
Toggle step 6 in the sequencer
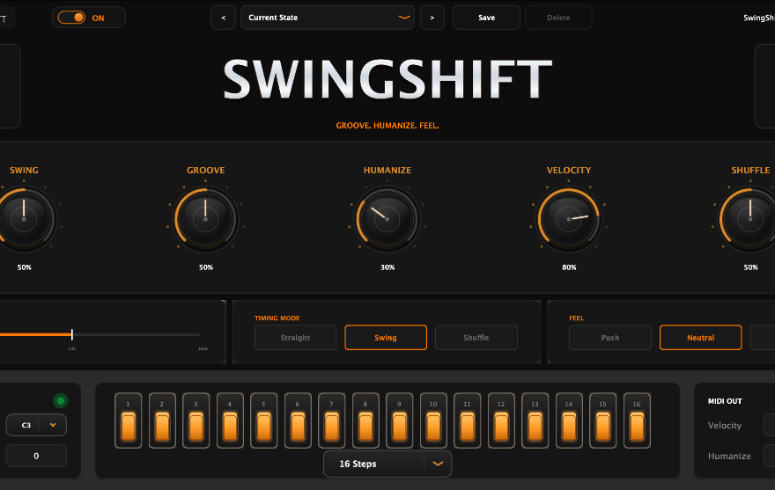coord(298,421)
